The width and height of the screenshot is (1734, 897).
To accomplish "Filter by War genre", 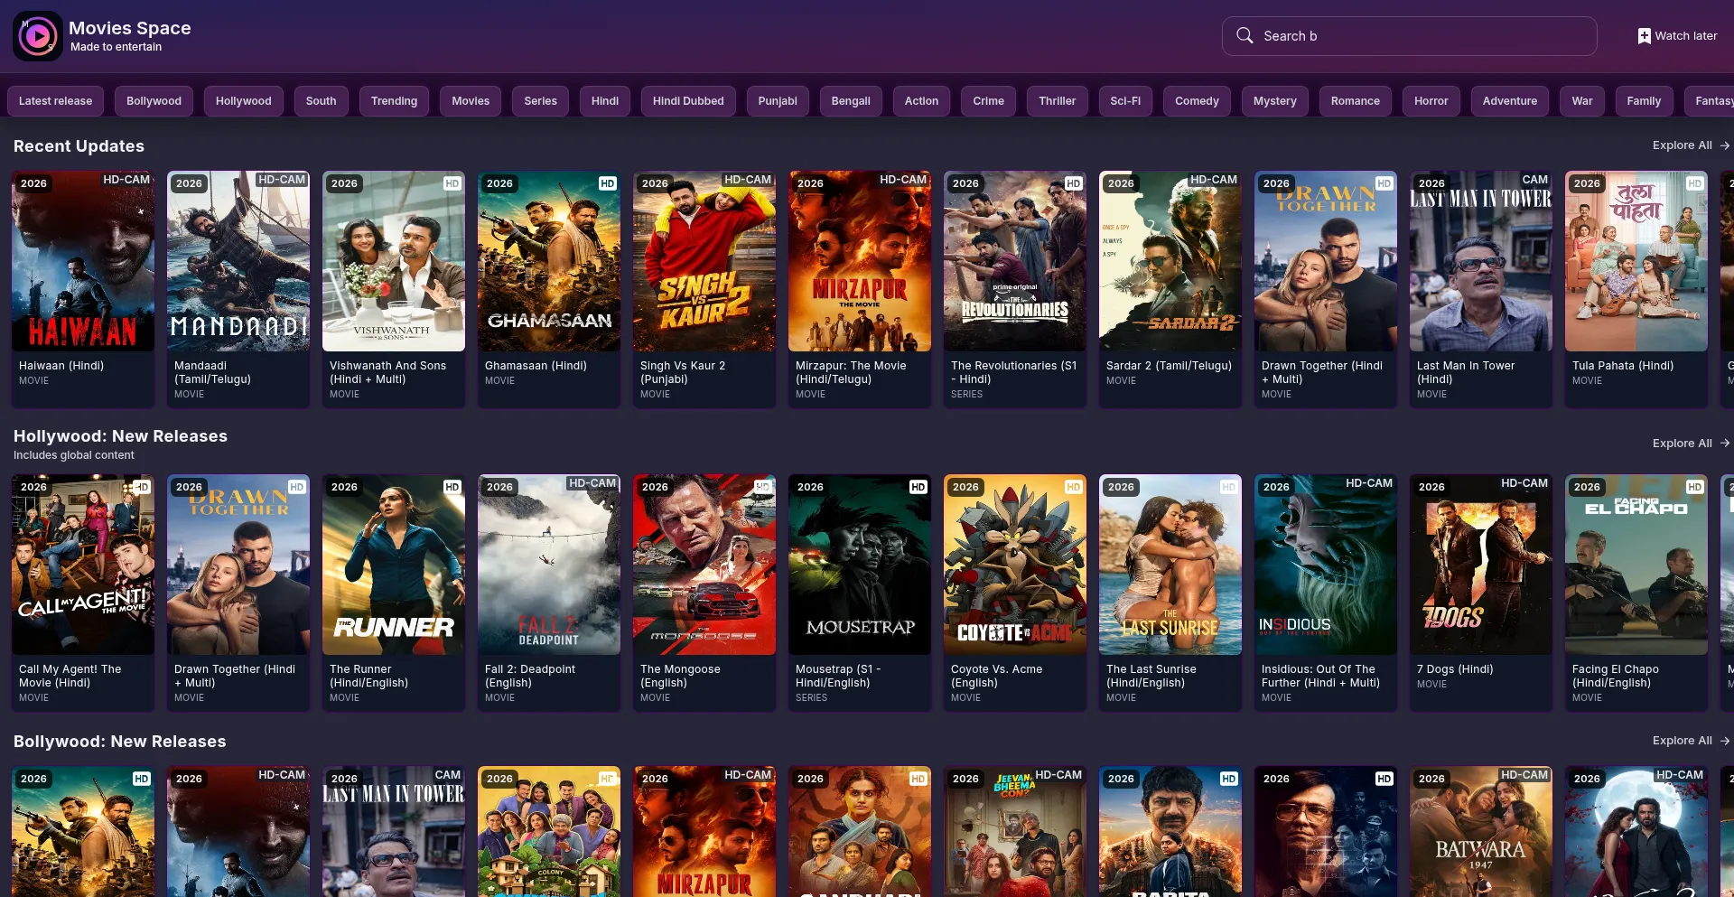I will tap(1581, 101).
